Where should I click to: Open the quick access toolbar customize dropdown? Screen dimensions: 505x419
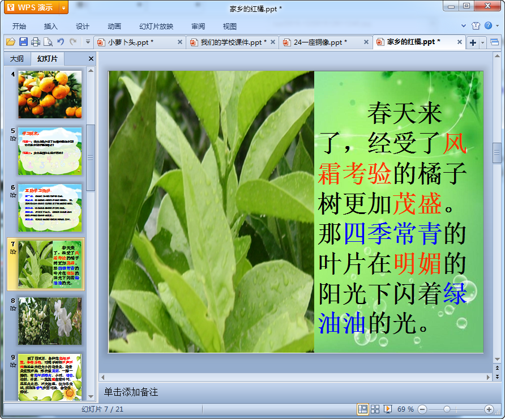pos(88,41)
